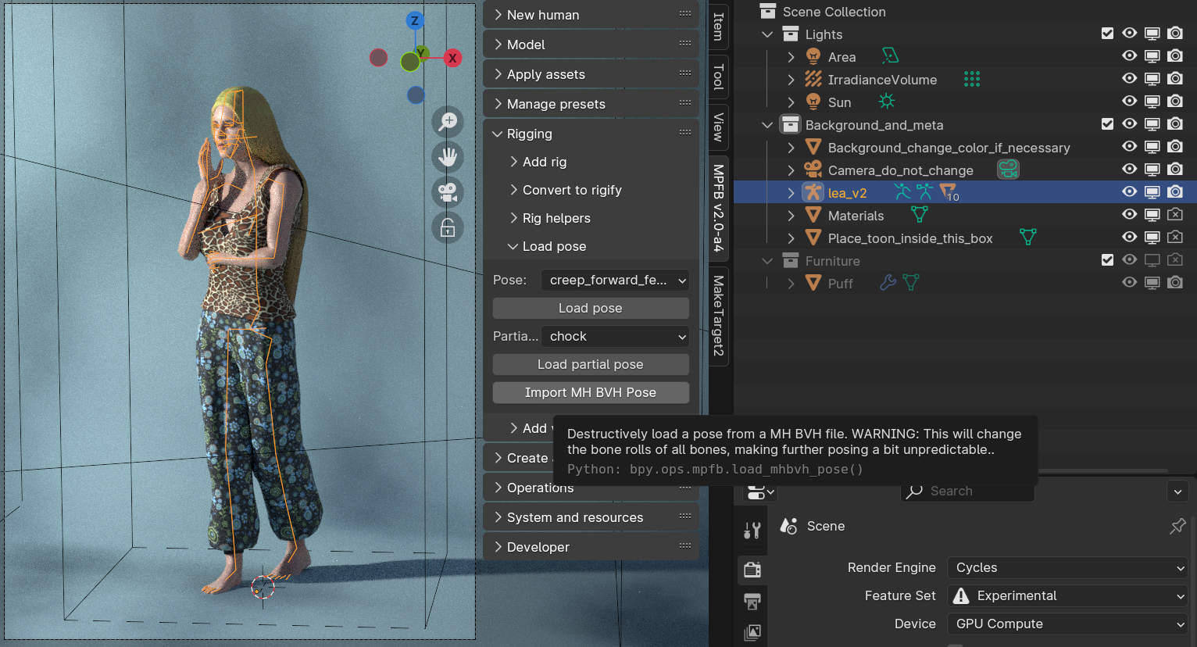
Task: Click the Puff modifiers wrench icon
Action: click(888, 282)
